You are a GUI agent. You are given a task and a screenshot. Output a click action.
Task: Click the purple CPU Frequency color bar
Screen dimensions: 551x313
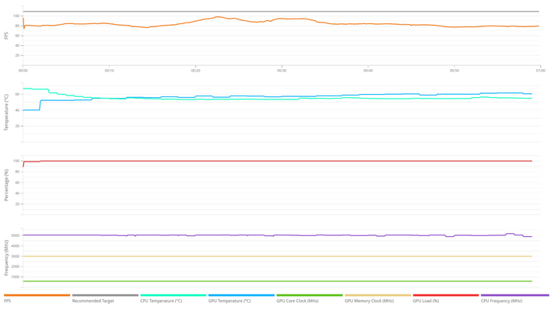click(x=514, y=295)
